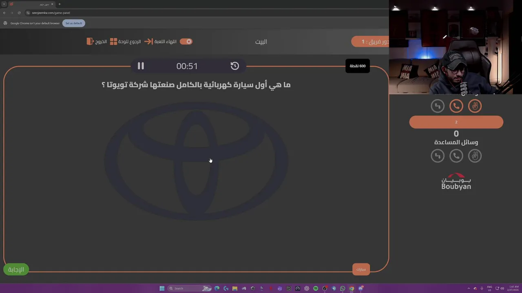The image size is (522, 293).
Task: Set Chrome as default browser
Action: 74,23
